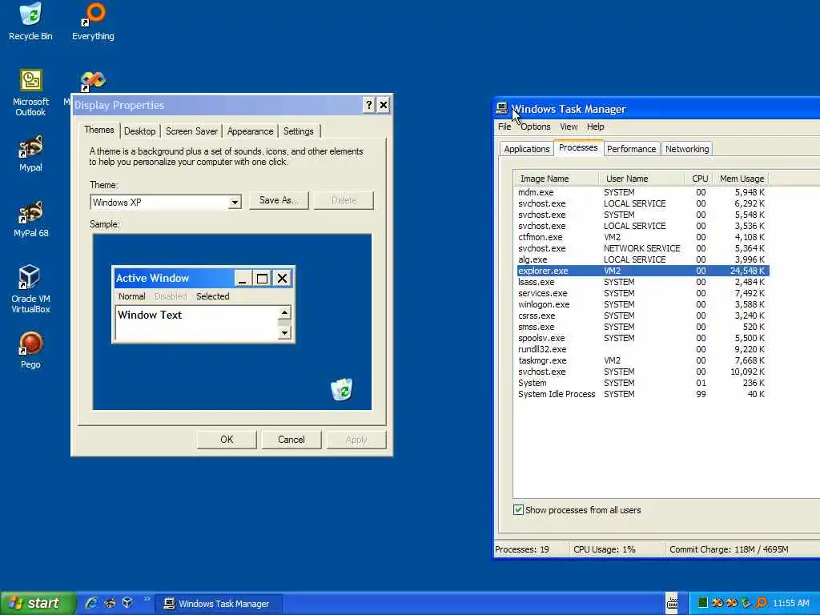Image resolution: width=820 pixels, height=615 pixels.
Task: Click scroll up arrow in sample window
Action: (284, 313)
